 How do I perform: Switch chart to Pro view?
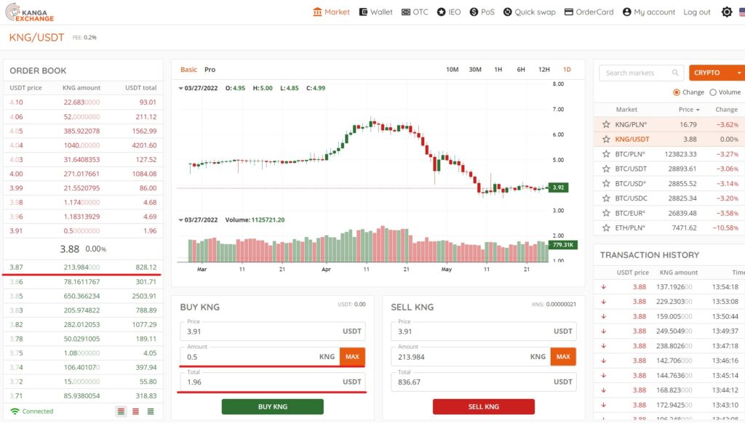[210, 69]
